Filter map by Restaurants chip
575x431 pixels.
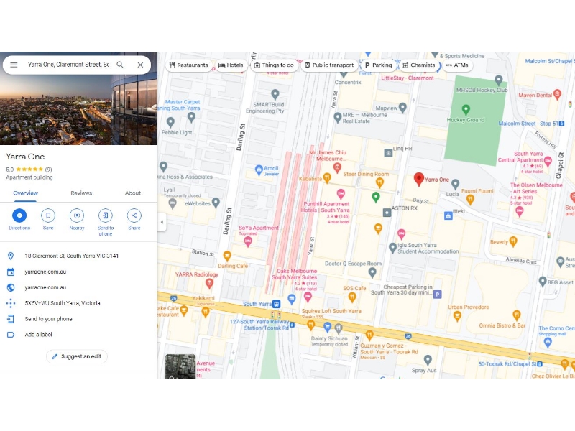(188, 65)
